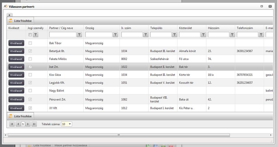Select partner Pénzverő Zrt. with Kiválaszt
This screenshot has width=277, height=147.
tap(16, 99)
